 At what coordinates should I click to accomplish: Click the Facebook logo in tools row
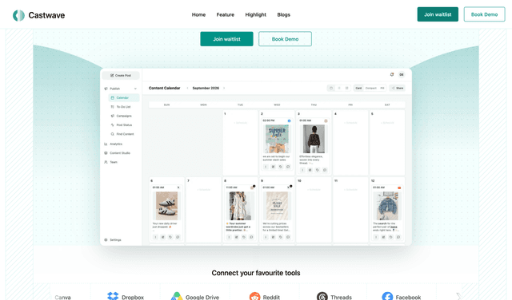click(387, 297)
